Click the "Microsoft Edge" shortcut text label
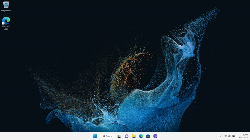Image resolution: width=250 pixels, height=140 pixels. click(x=6, y=27)
